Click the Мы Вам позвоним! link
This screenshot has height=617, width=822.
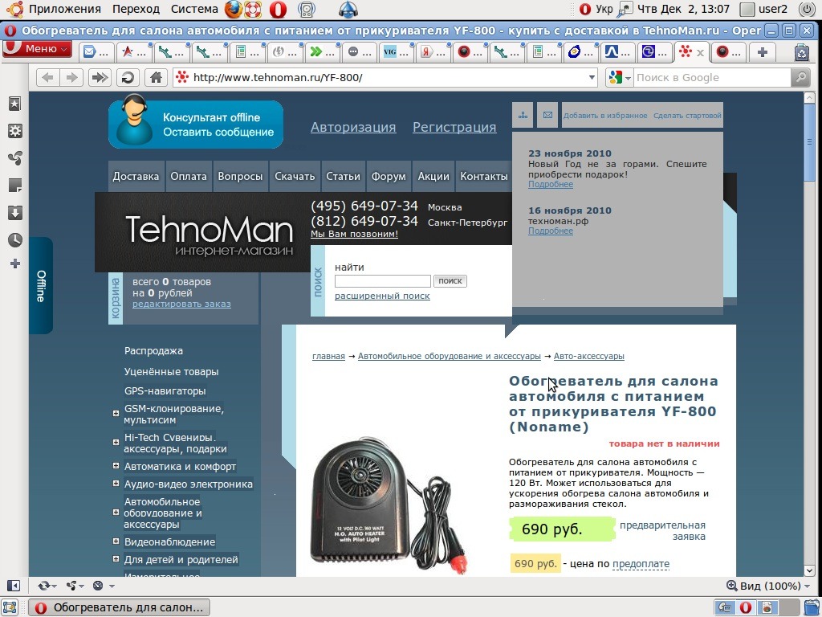coord(354,234)
